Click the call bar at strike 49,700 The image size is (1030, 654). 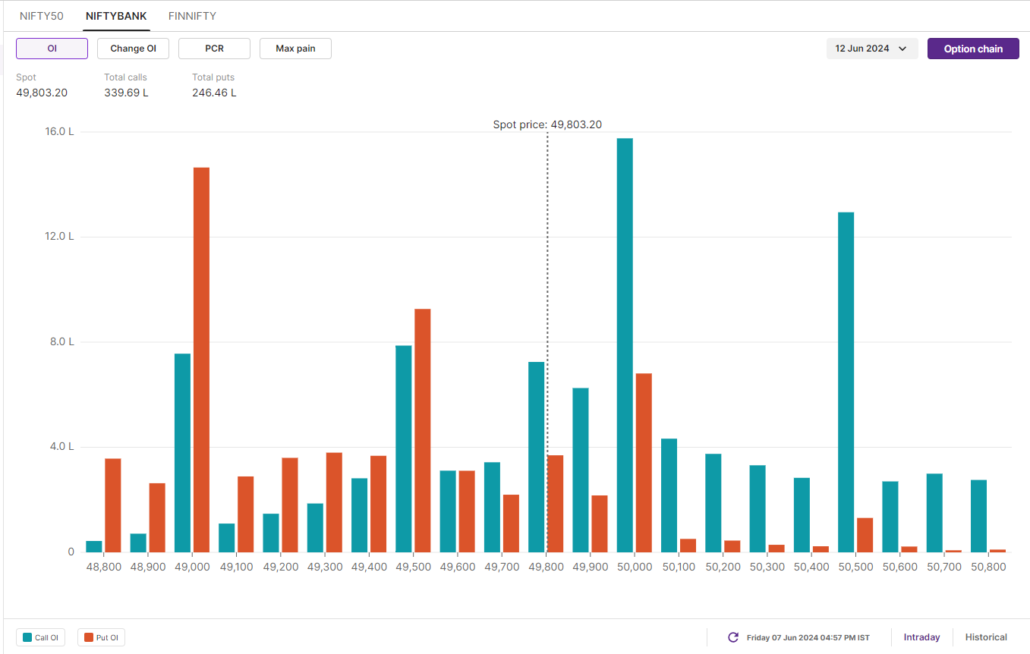click(x=492, y=508)
